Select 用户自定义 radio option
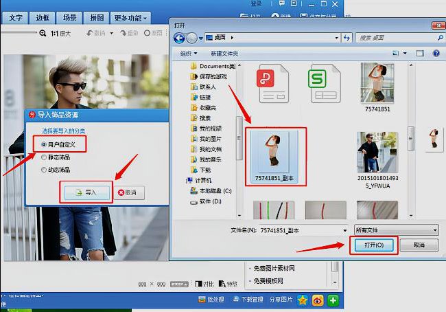Image resolution: width=446 pixels, height=312 pixels. tap(58, 144)
